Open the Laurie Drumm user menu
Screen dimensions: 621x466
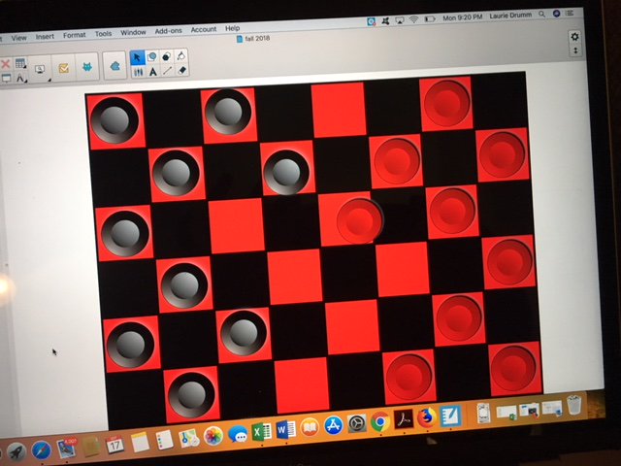510,16
